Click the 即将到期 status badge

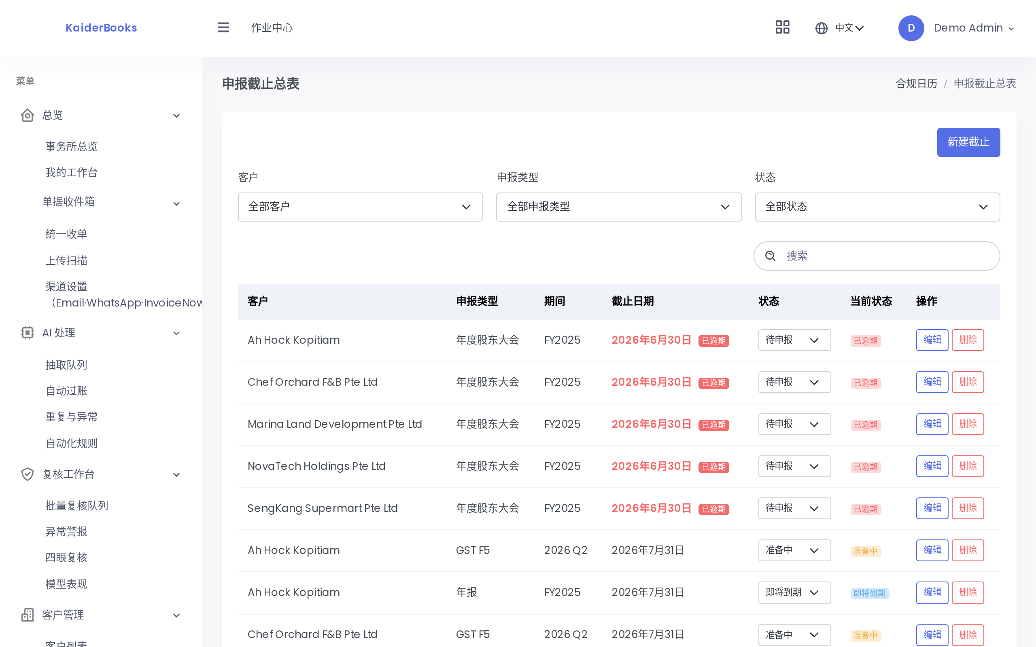[x=869, y=593]
